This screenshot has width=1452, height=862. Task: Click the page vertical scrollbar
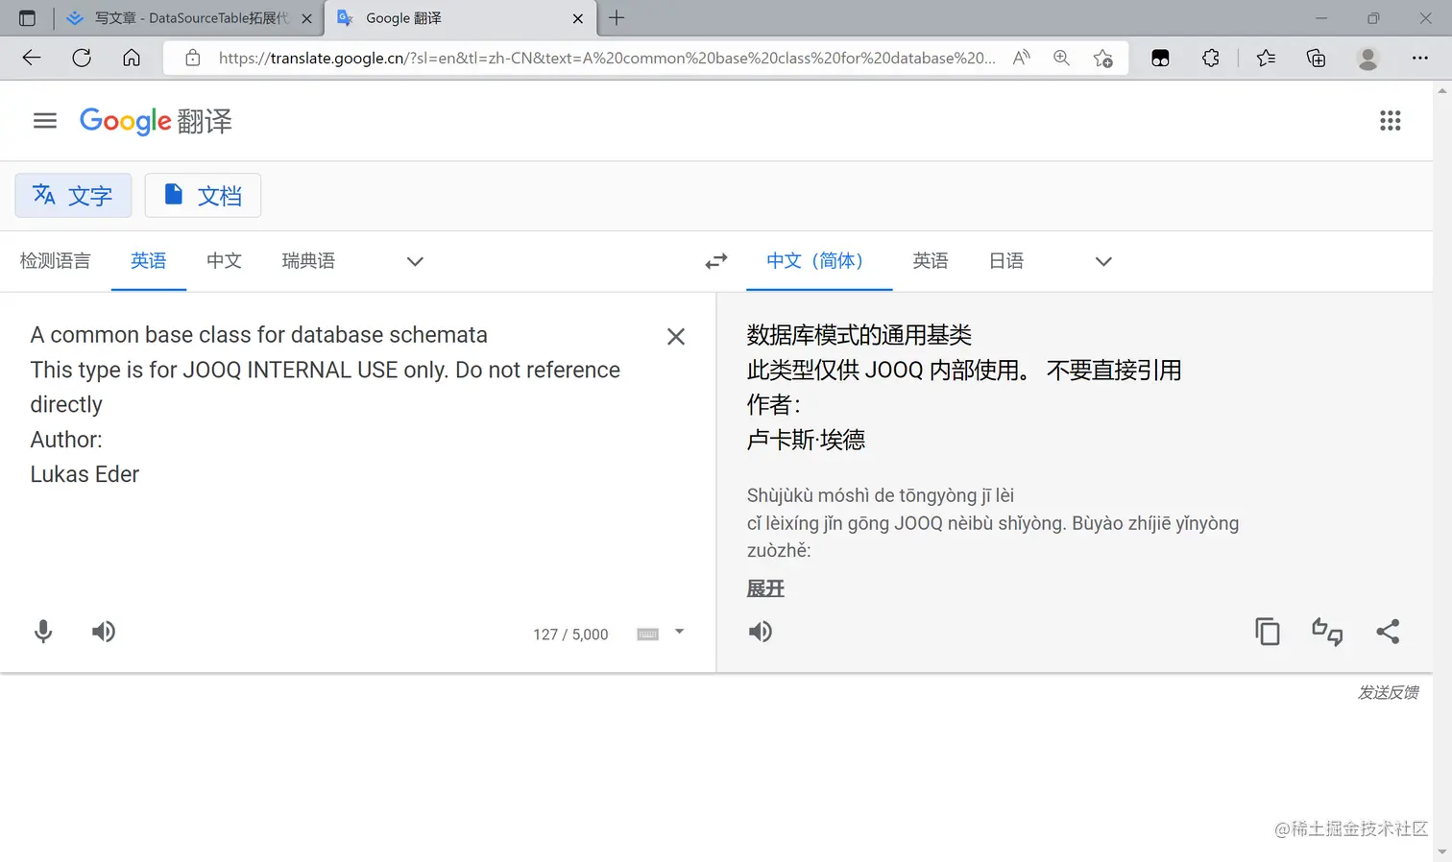(x=1441, y=470)
